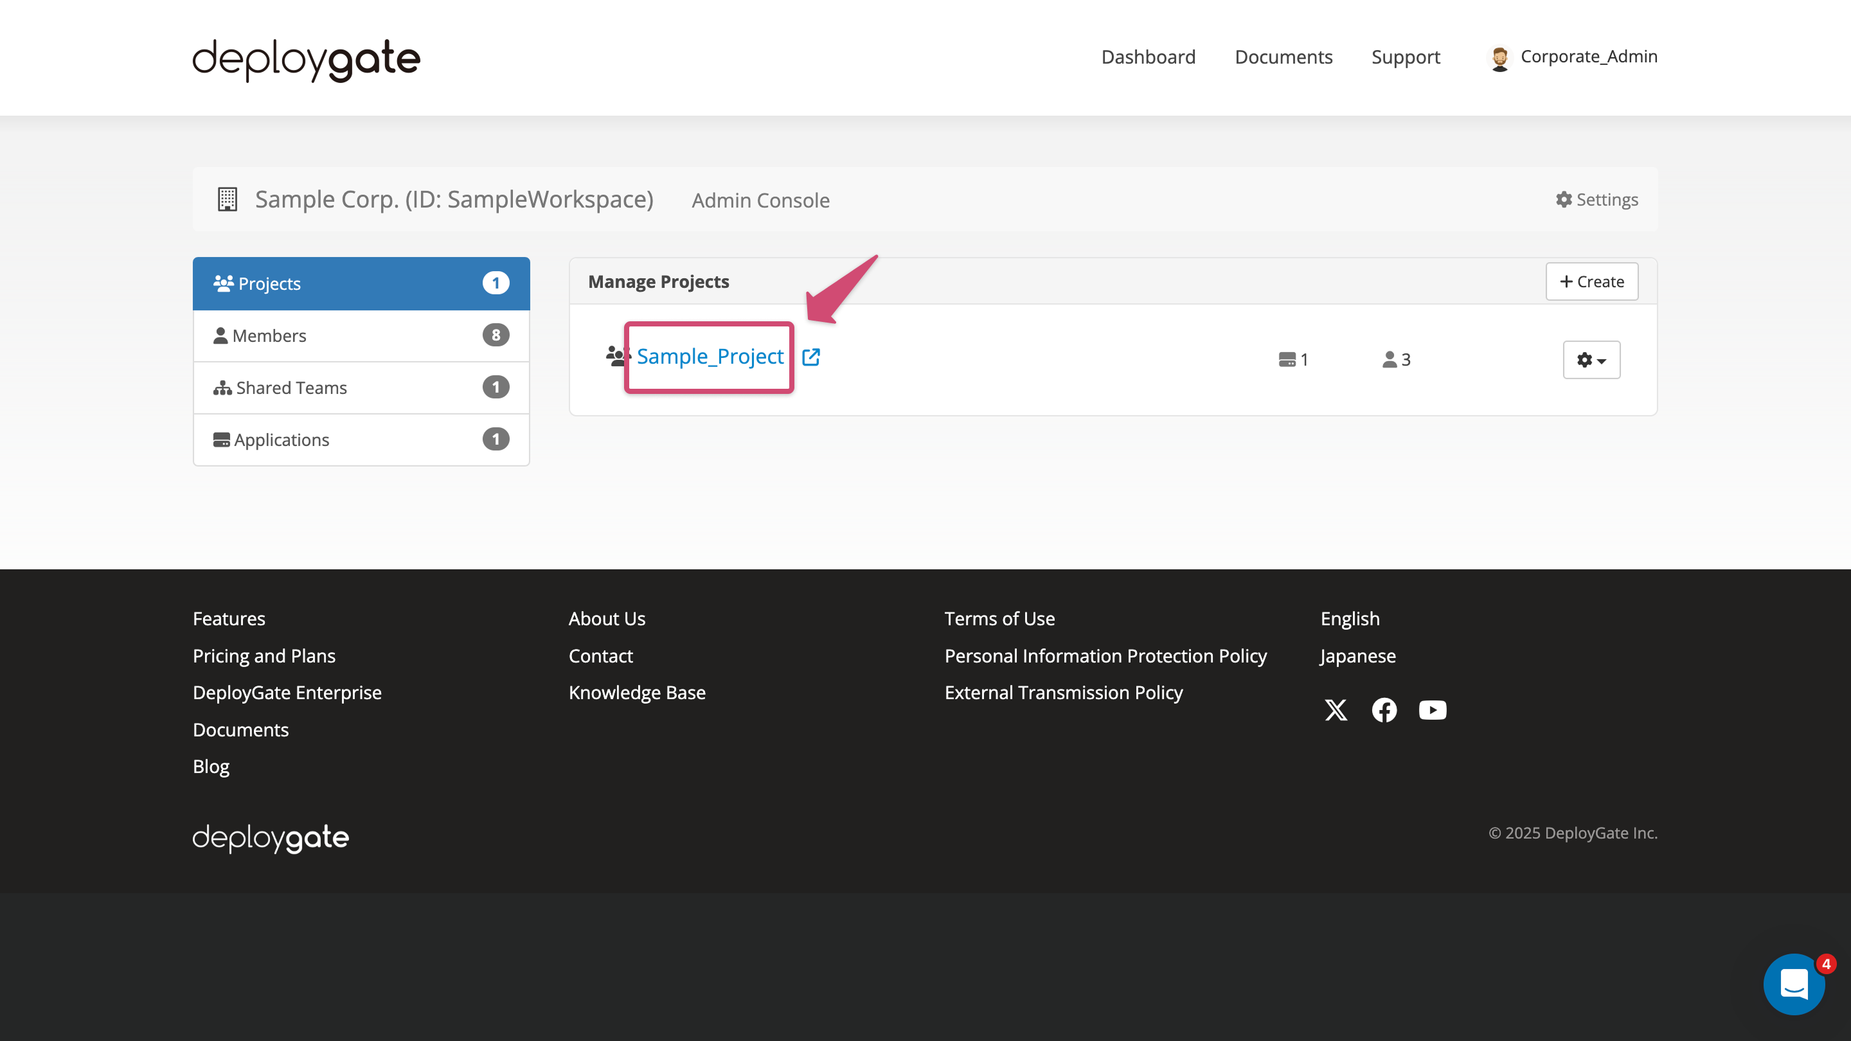The height and width of the screenshot is (1041, 1851).
Task: Open DeployGate's X profile
Action: 1336,710
